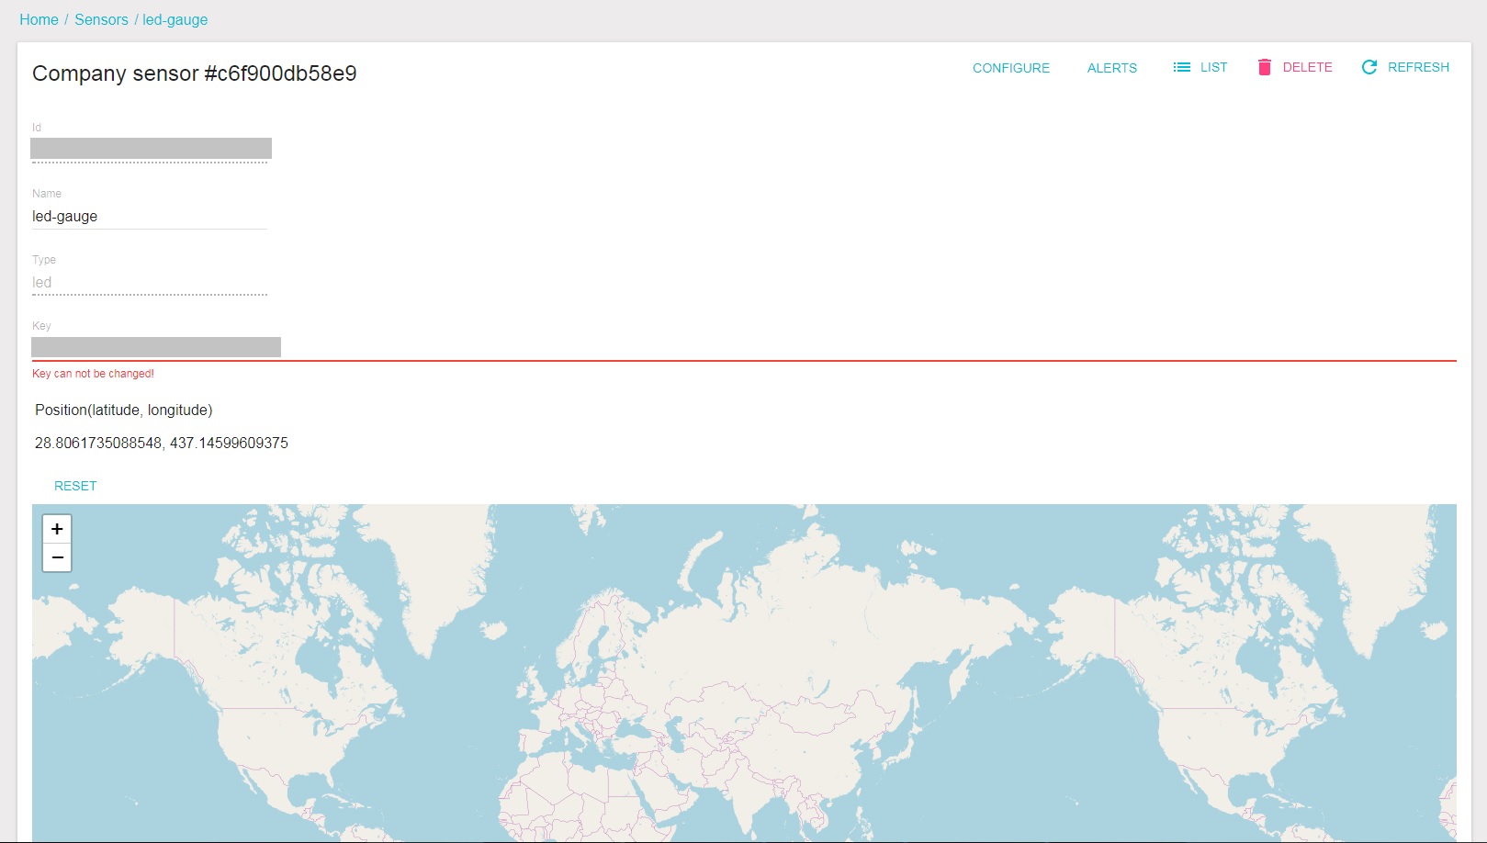Image resolution: width=1487 pixels, height=843 pixels.
Task: Click the list icon beside LIST
Action: 1181,67
